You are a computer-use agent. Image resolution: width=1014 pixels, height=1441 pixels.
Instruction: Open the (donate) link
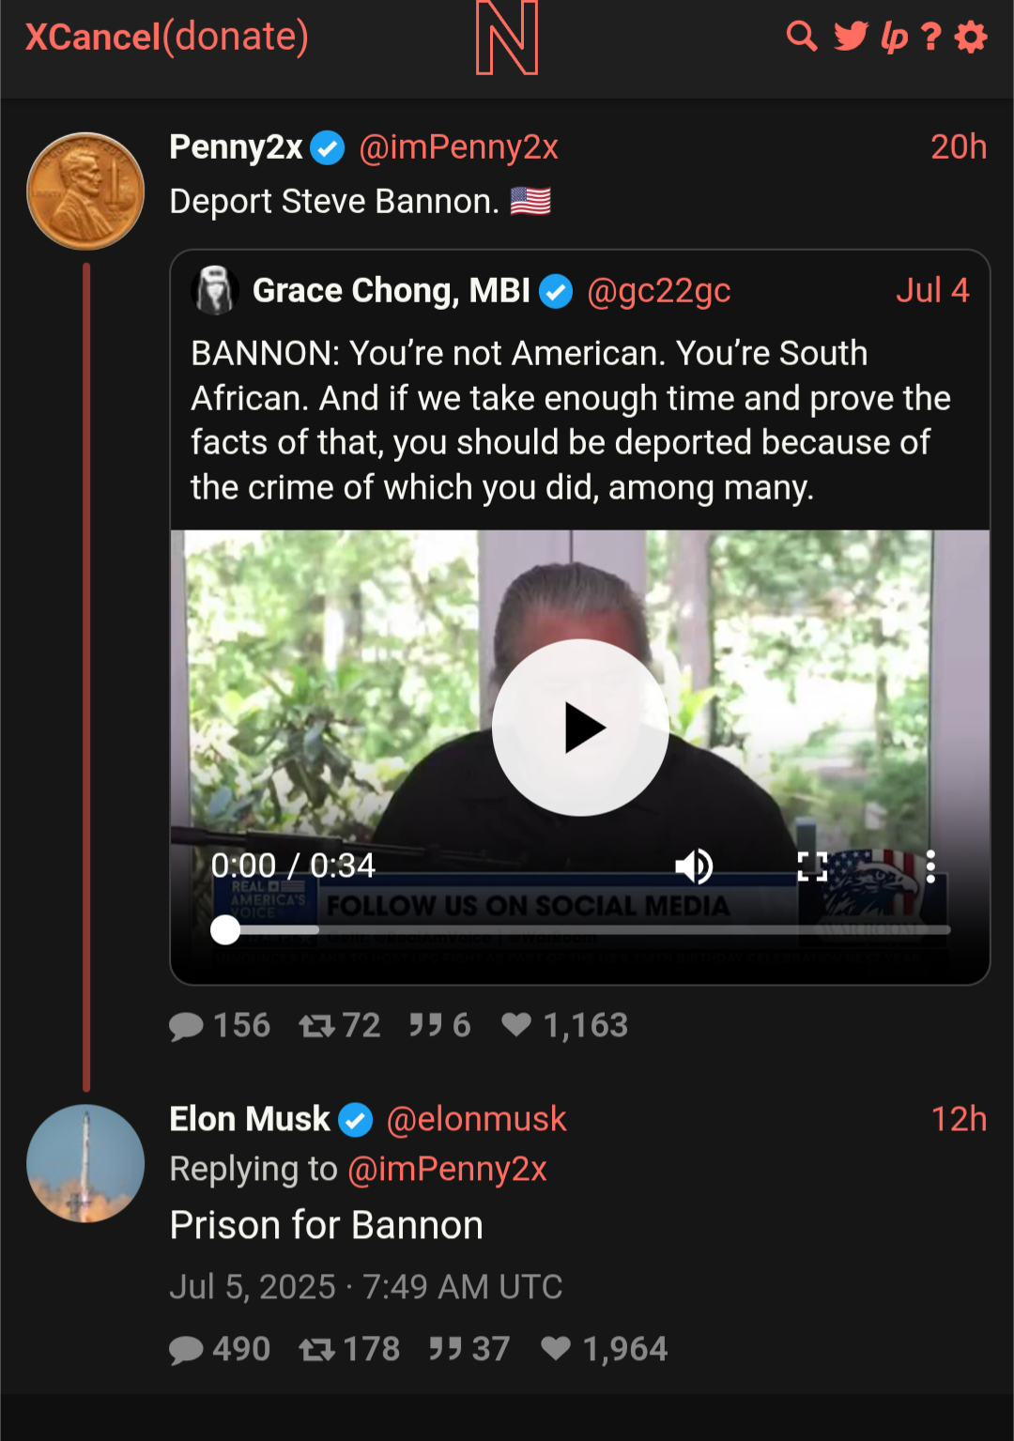(x=236, y=37)
